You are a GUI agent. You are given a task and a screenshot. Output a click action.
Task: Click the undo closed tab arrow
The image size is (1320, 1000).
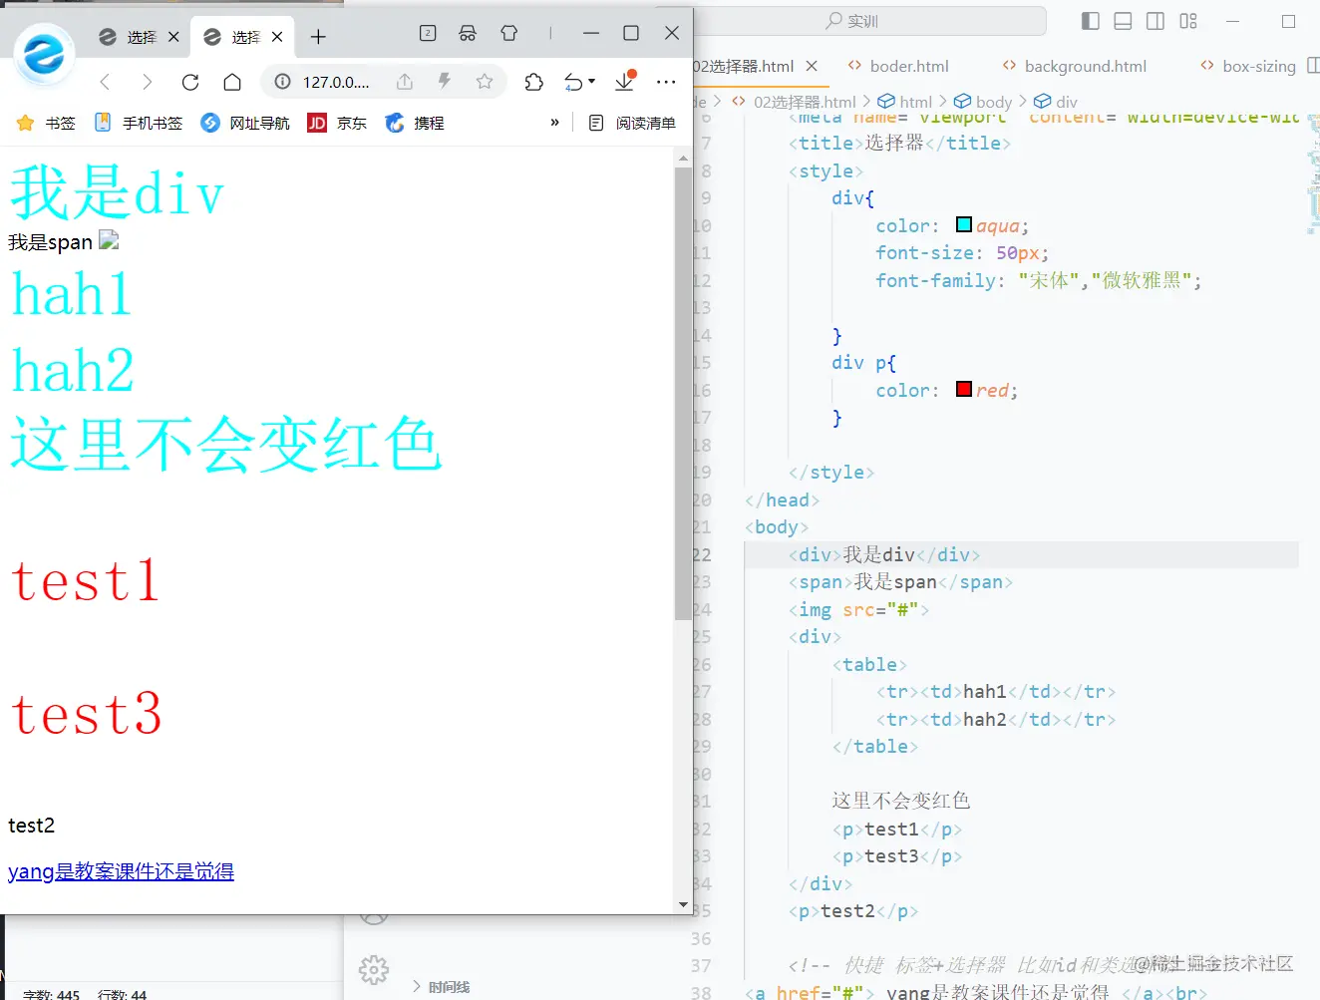573,82
